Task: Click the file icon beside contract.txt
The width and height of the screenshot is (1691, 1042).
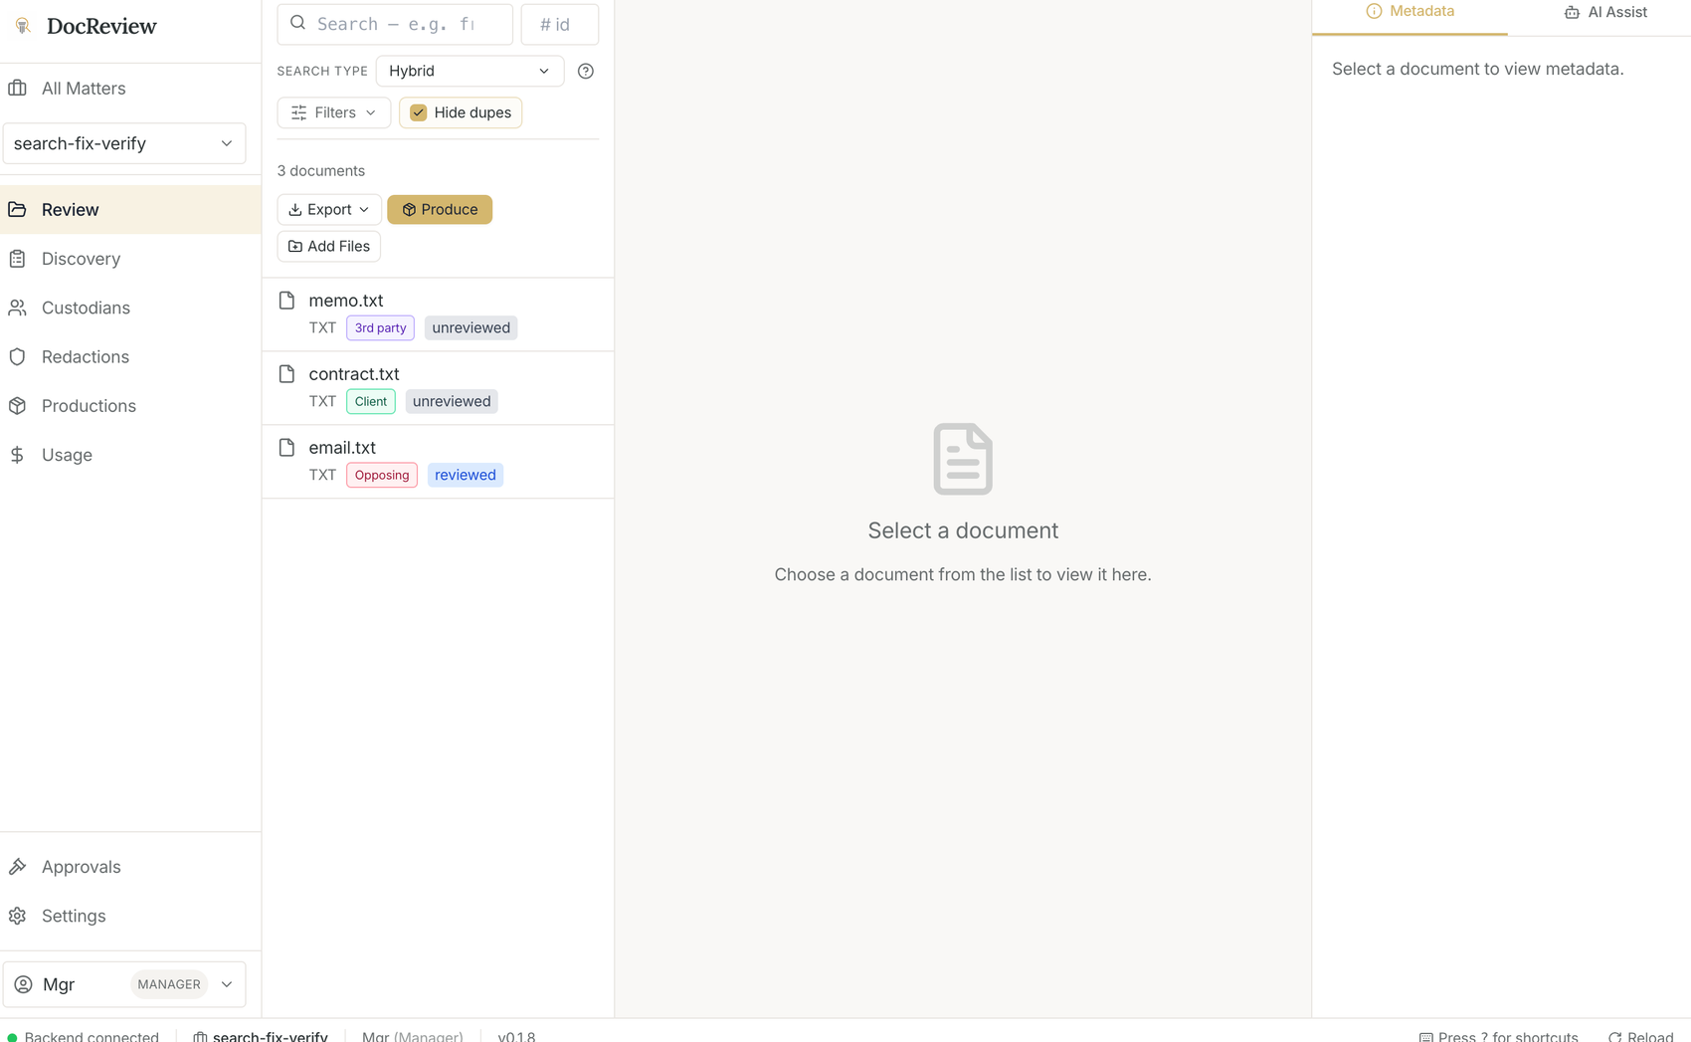Action: 286,374
